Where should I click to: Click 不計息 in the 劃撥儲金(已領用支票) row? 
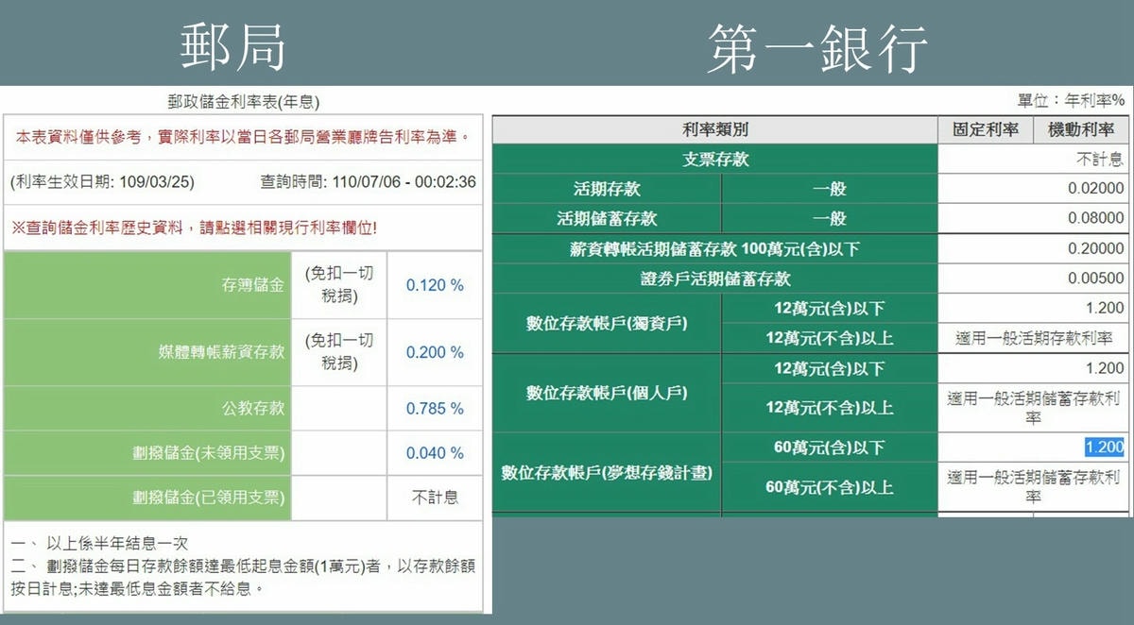coord(435,498)
